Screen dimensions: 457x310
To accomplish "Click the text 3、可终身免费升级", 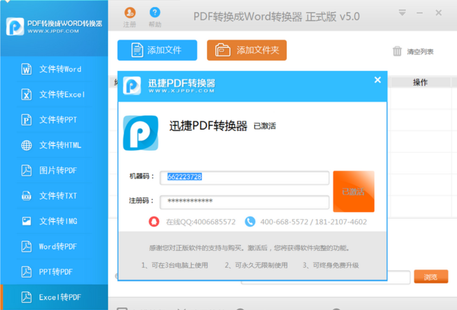I will [x=331, y=265].
